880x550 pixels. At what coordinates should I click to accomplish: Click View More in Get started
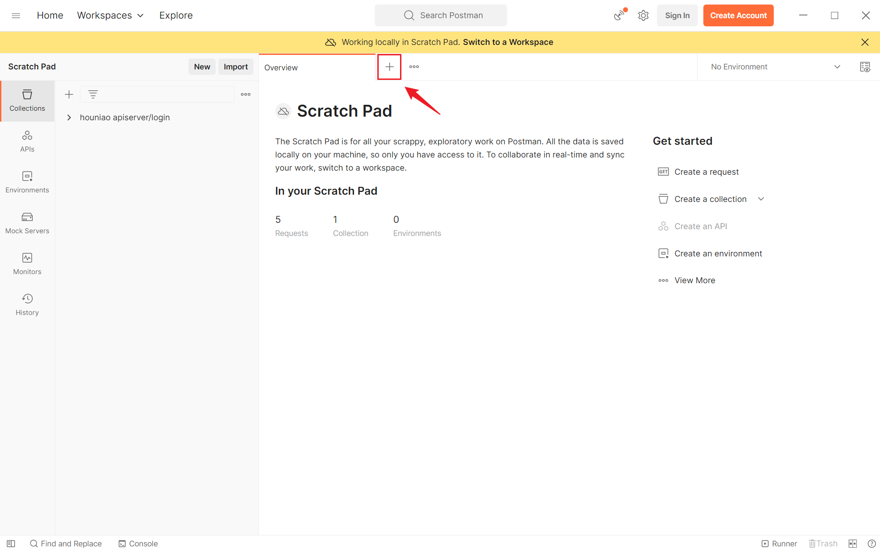pyautogui.click(x=695, y=280)
